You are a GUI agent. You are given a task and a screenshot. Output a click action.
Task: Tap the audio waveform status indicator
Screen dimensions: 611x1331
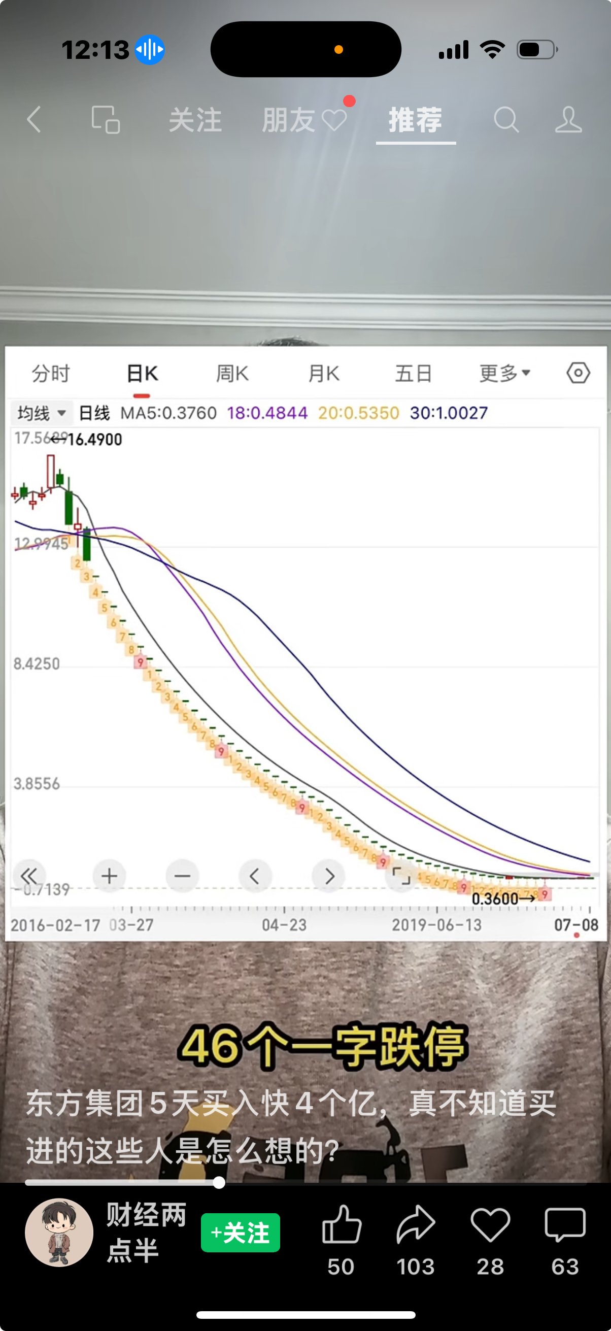coord(150,50)
